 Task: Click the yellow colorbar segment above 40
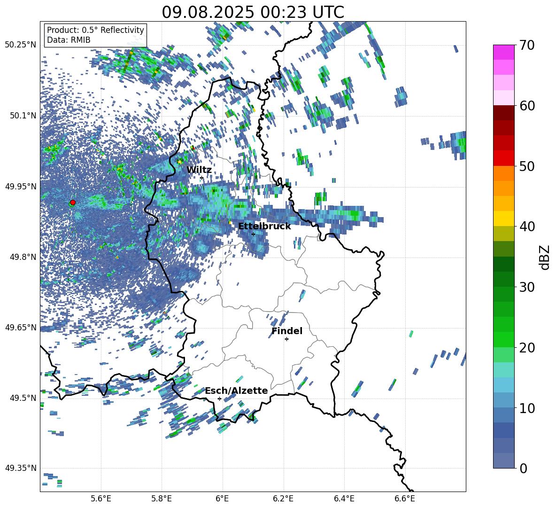[503, 219]
